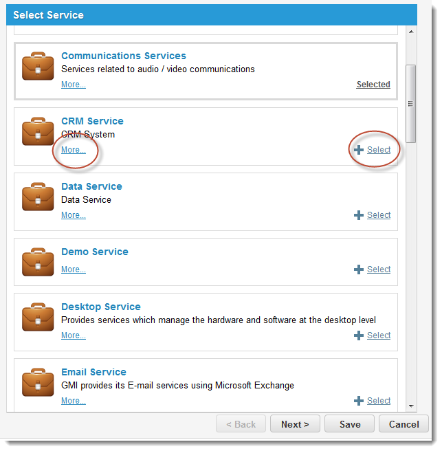
Task: Click the plus icon for CRM Service
Action: point(359,150)
